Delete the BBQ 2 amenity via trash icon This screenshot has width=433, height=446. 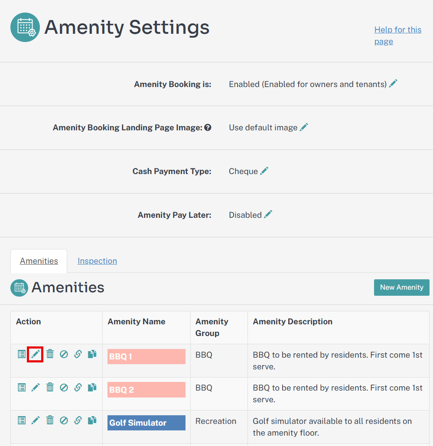click(50, 387)
